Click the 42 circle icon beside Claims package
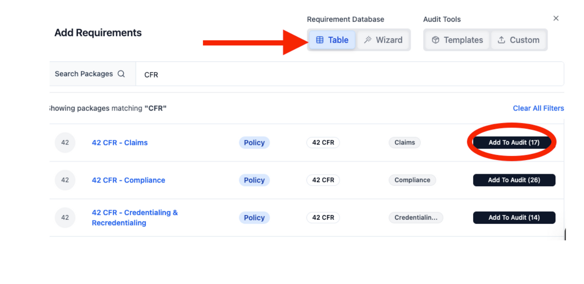Screen dimensions: 584x284 65,142
